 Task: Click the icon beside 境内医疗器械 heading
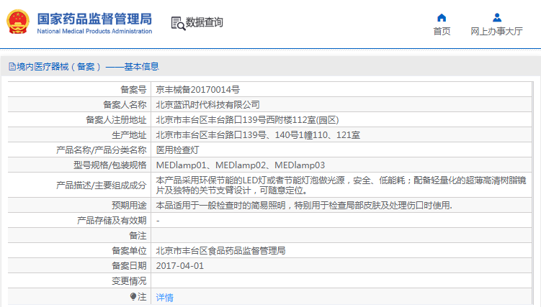point(12,66)
